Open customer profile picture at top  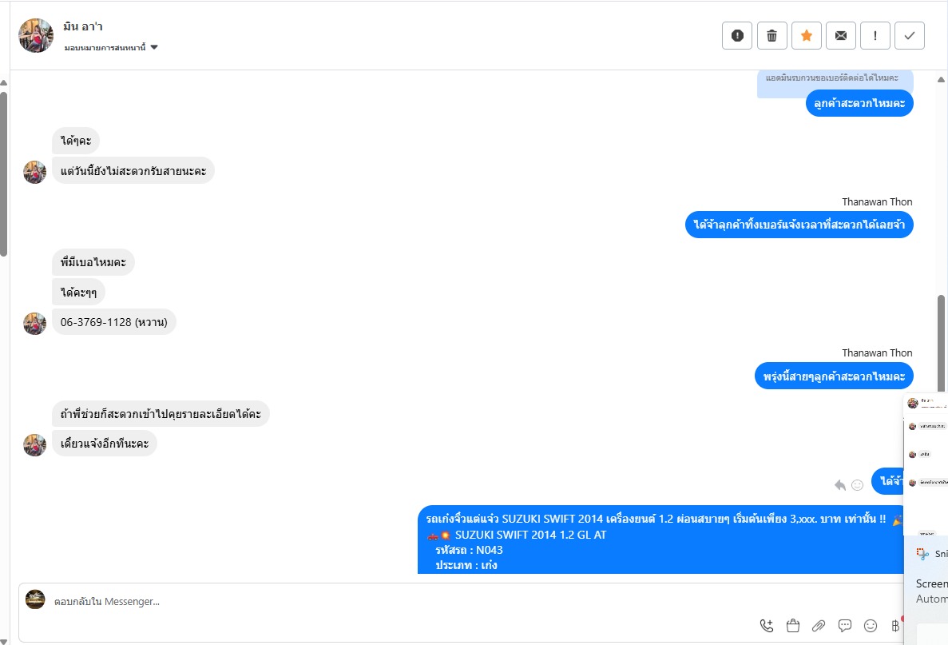[x=36, y=35]
